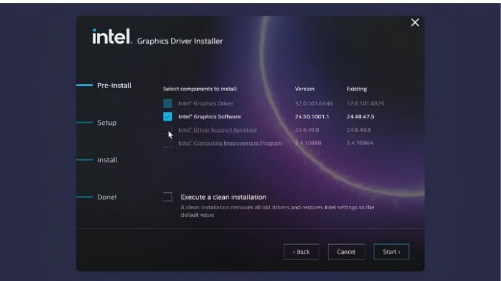The height and width of the screenshot is (281, 501).
Task: Toggle the Intel Graphics Driver checkbox
Action: [167, 103]
